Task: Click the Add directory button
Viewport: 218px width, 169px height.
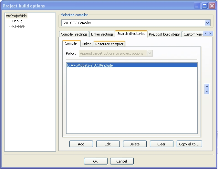Action: (81, 144)
